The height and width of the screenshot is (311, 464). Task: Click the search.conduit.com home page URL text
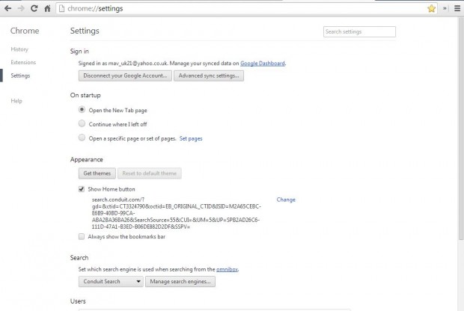177,213
